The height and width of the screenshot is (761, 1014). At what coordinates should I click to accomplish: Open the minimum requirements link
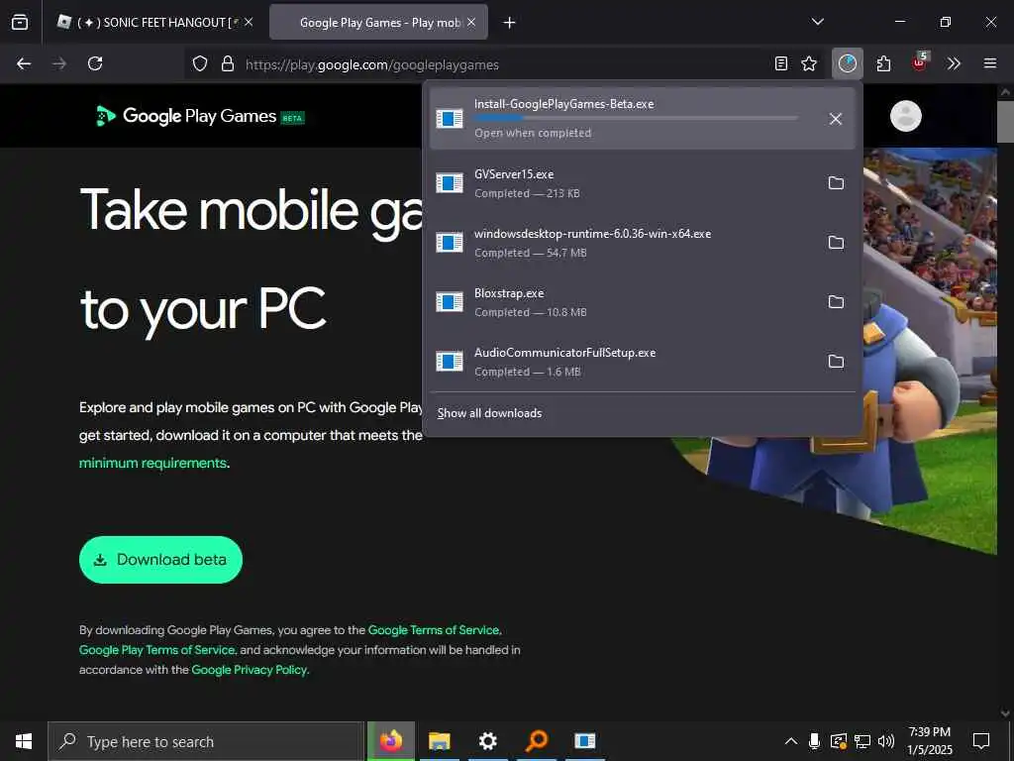152,464
